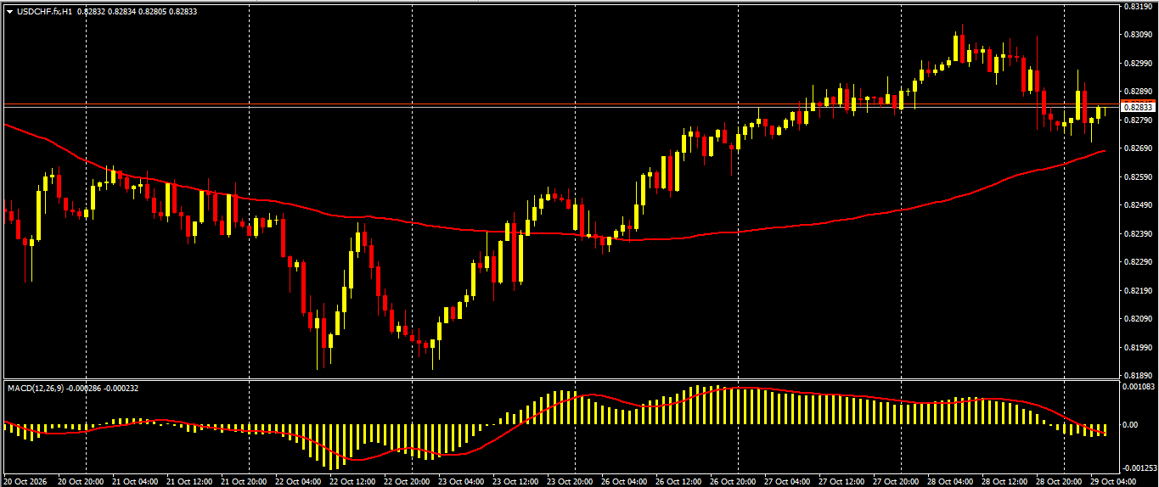Image resolution: width=1159 pixels, height=487 pixels.
Task: Click the 23 Oct 12:00 time label
Action: pos(515,481)
